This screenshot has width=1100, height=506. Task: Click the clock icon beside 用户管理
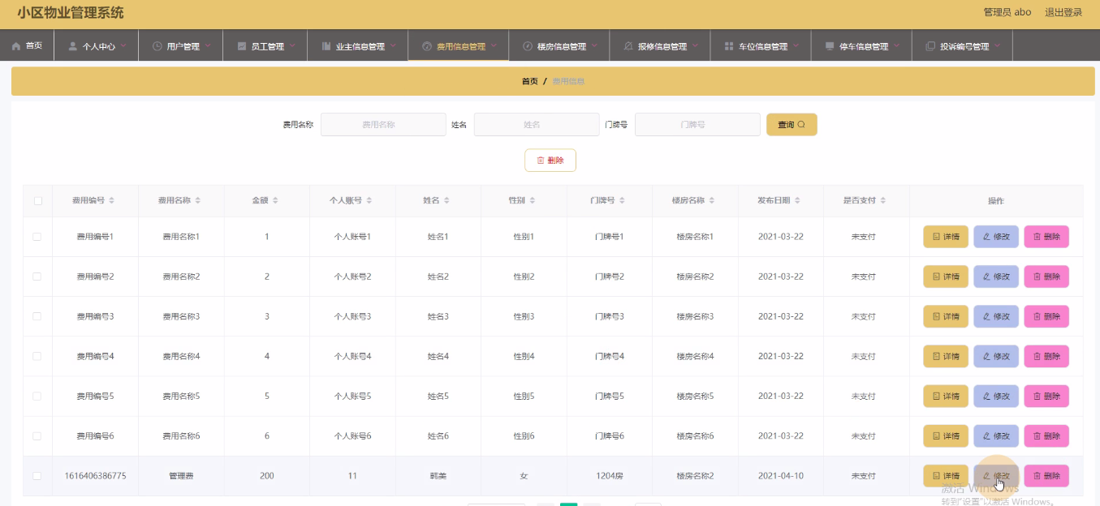157,46
